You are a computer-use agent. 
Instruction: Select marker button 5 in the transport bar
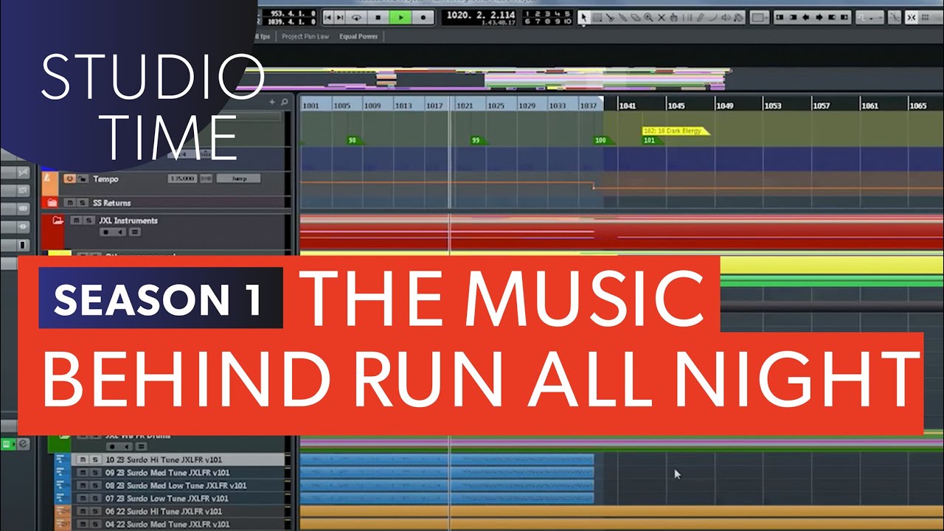[568, 13]
